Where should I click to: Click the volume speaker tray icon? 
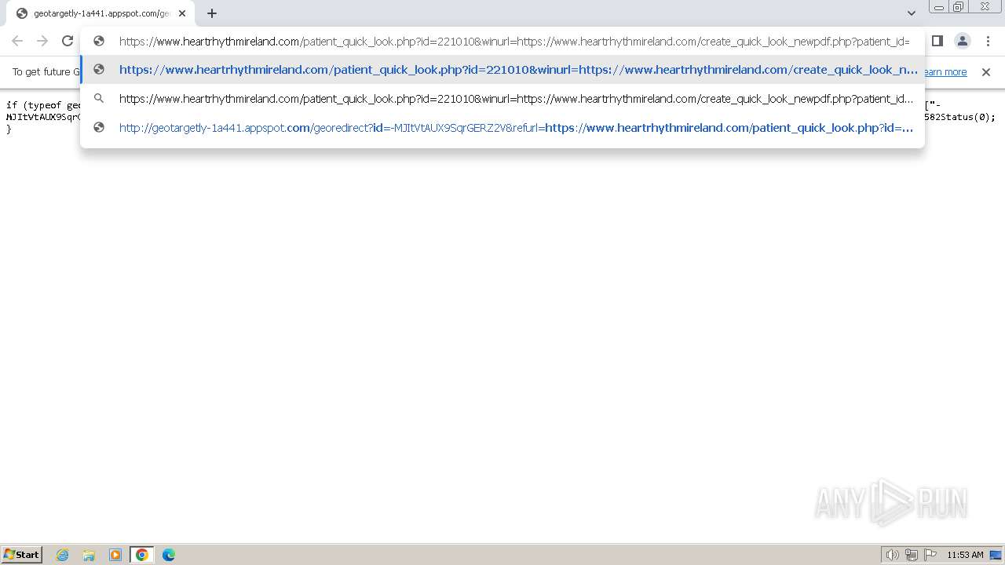[x=893, y=555]
